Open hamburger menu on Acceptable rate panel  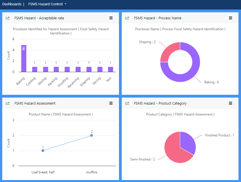pyautogui.click(x=111, y=18)
